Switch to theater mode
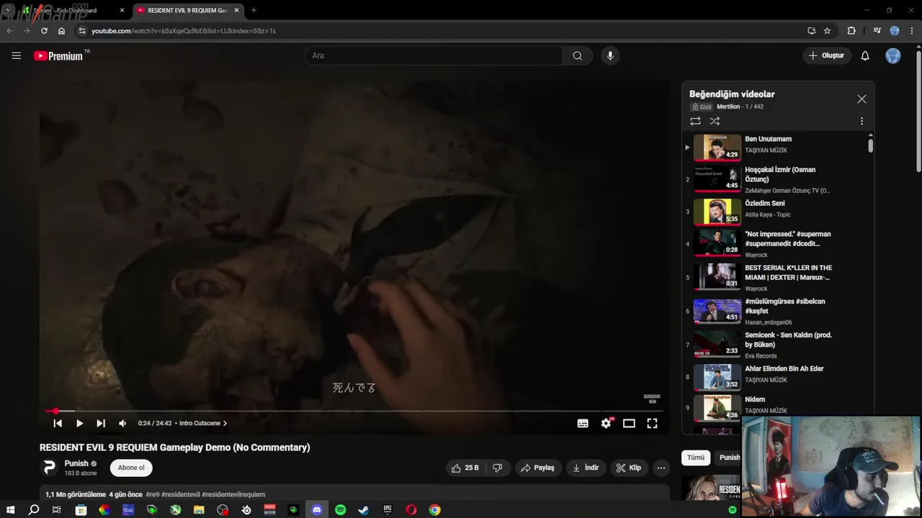922x518 pixels. [x=629, y=423]
